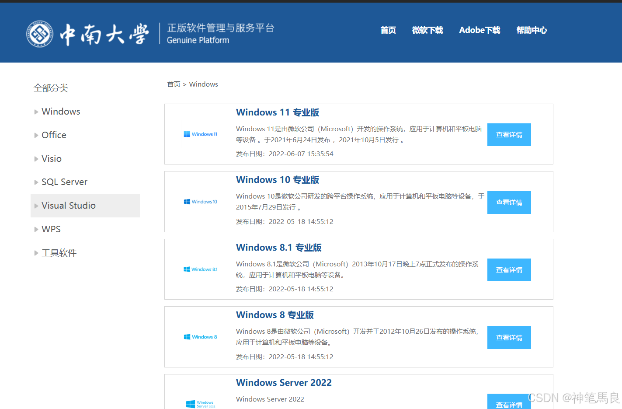Expand the WPS category arrow
Screen dimensions: 622x409
pos(36,230)
